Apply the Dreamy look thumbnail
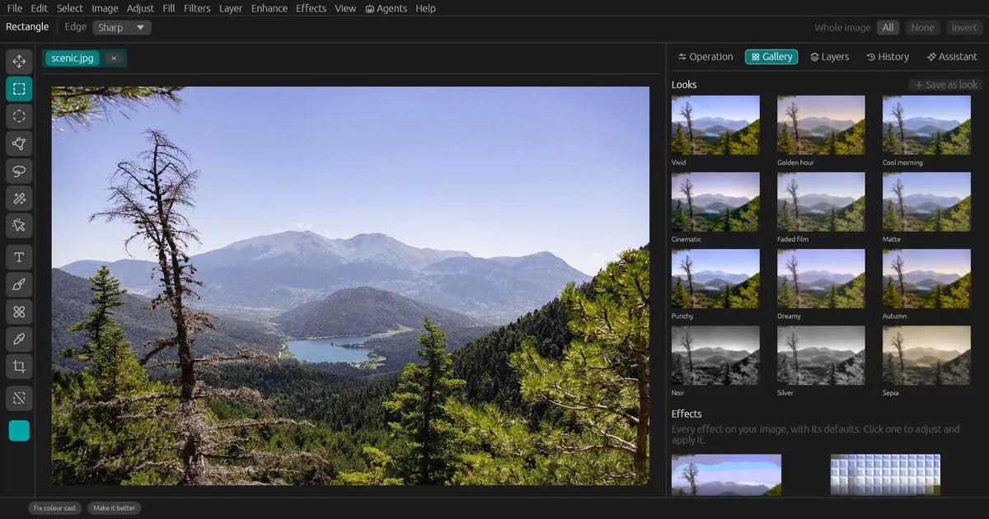This screenshot has width=989, height=519. (821, 278)
